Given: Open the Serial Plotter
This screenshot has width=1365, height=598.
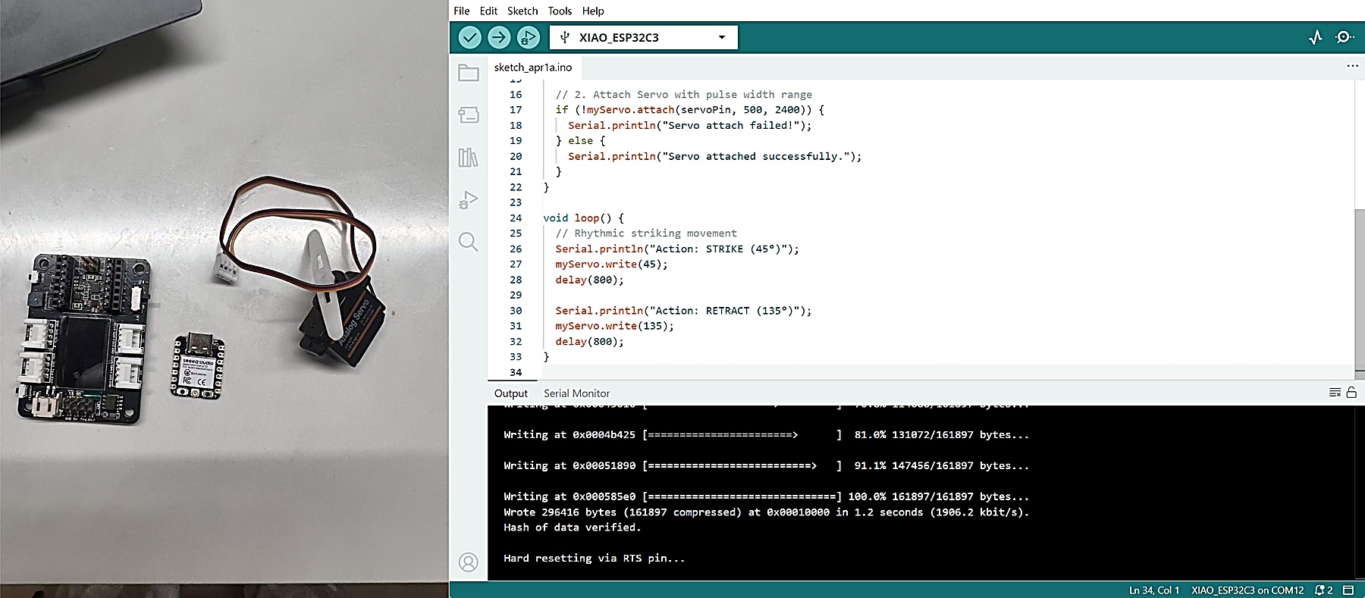Looking at the screenshot, I should coord(1316,37).
